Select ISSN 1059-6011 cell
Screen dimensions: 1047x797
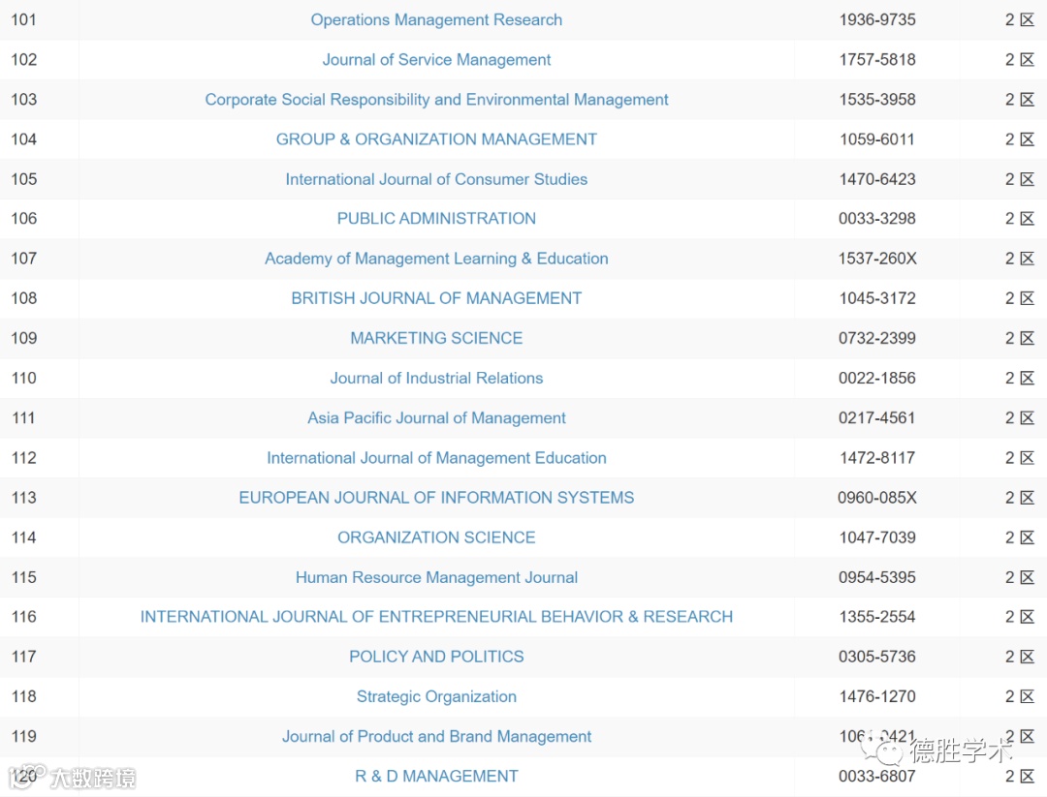point(876,139)
